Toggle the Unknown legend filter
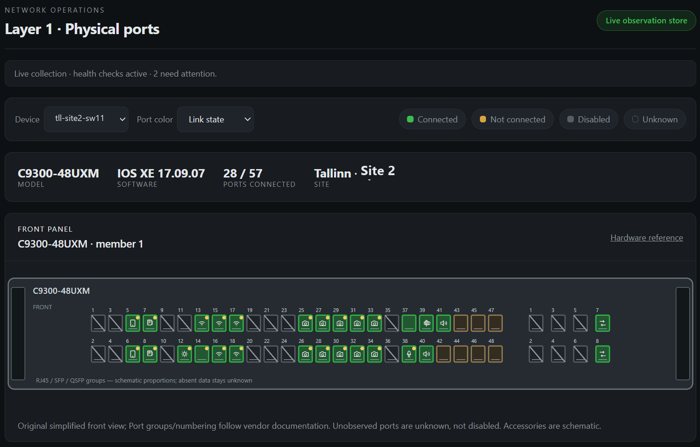The height and width of the screenshot is (447, 700). [x=655, y=119]
